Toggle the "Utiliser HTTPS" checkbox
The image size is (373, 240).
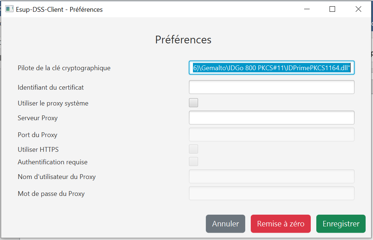(x=193, y=149)
